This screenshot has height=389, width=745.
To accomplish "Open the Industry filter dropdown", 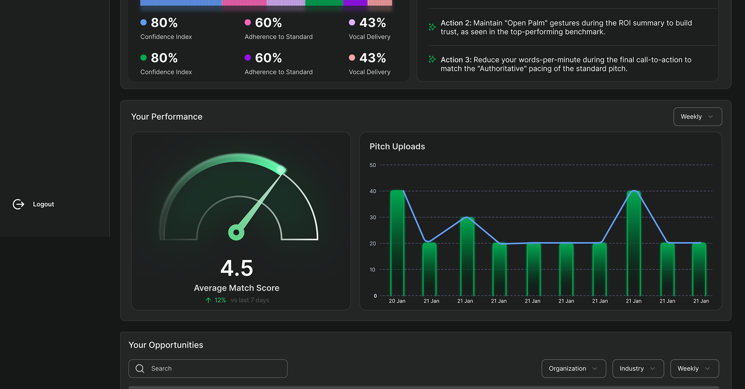I will (637, 368).
